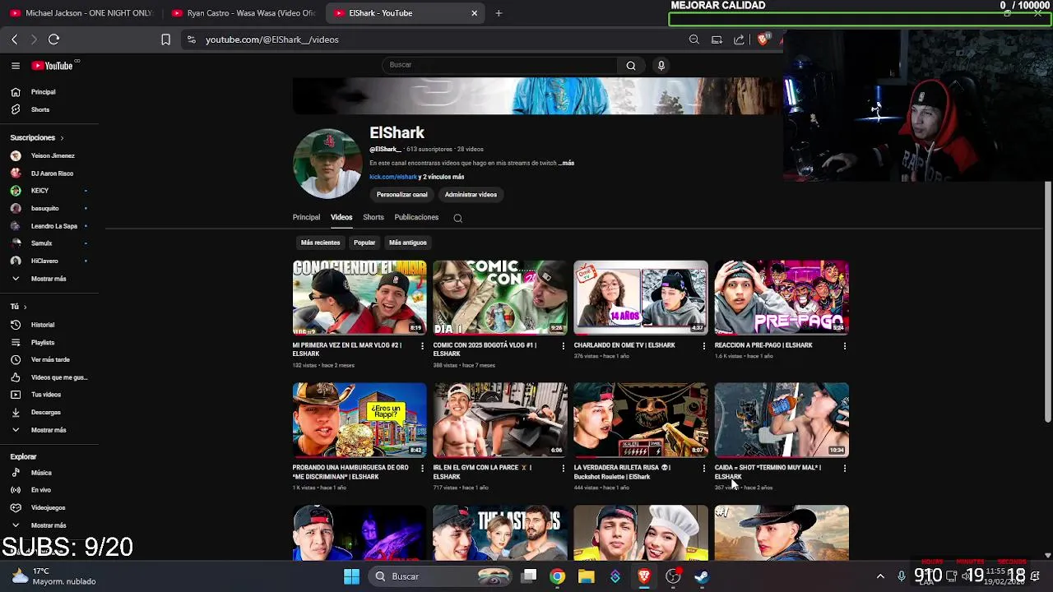Viewport: 1053px width, 592px height.
Task: Switch to Michael Jackson browser tab
Action: coord(81,13)
